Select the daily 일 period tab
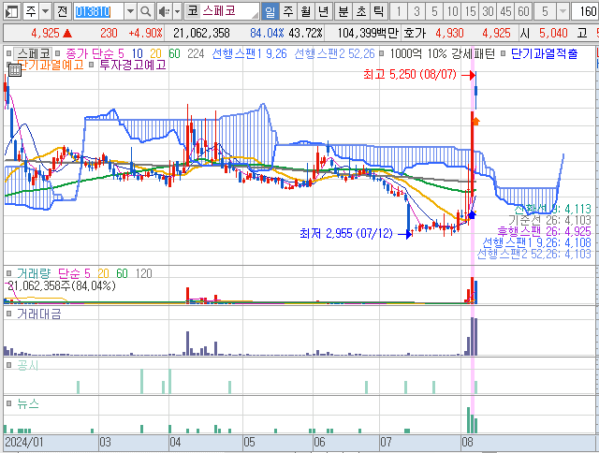Viewport: 599px width, 453px height. 270,12
